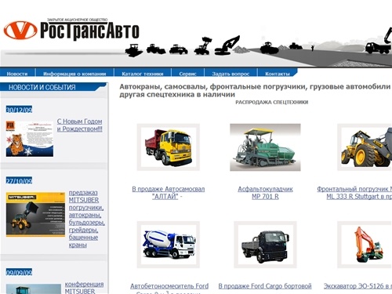Click the конференция MITSUBER preview thumbnail
The width and height of the screenshot is (392, 294).
(x=34, y=289)
